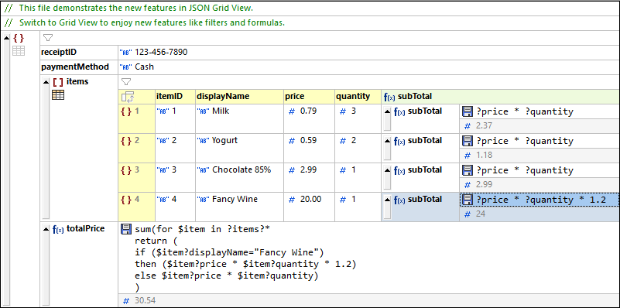This screenshot has height=308, width=620.
Task: Click the ?price * ?quantity * 1.2 formula
Action: tap(541, 200)
